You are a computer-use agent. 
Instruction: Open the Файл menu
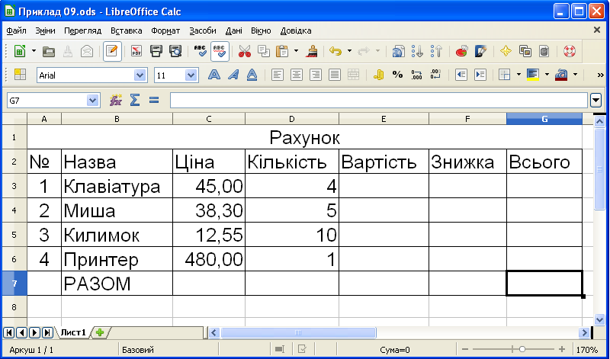point(16,30)
